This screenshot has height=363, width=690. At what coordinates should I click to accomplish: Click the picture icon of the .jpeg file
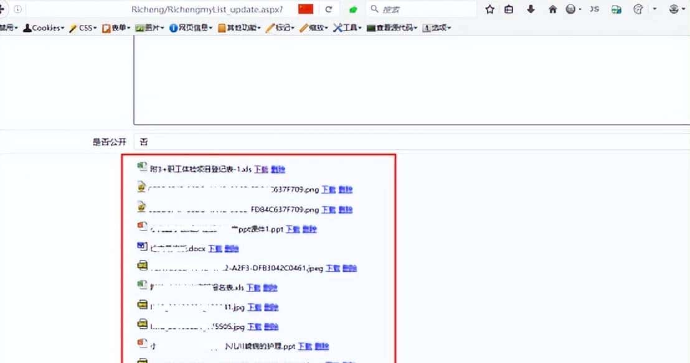coord(142,265)
